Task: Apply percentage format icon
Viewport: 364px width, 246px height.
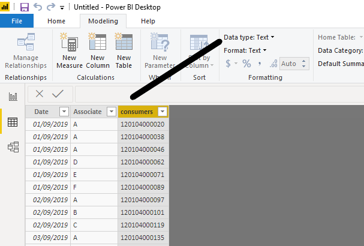Action: coord(246,64)
